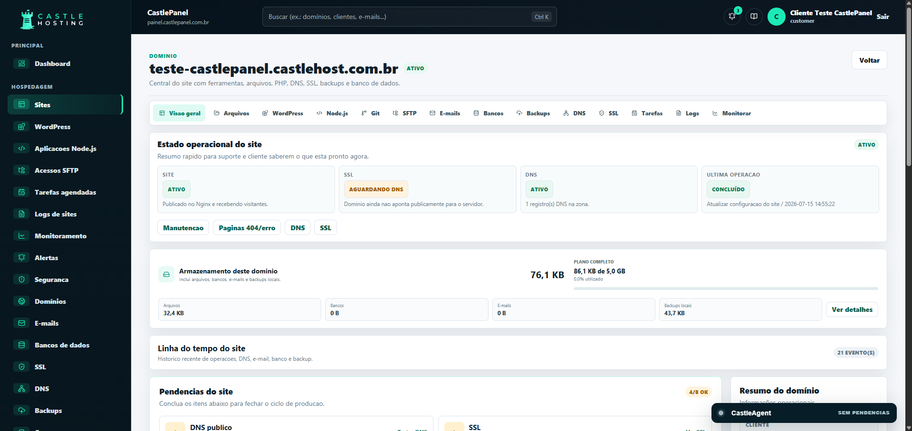Focus the Buscar search field

tap(409, 17)
